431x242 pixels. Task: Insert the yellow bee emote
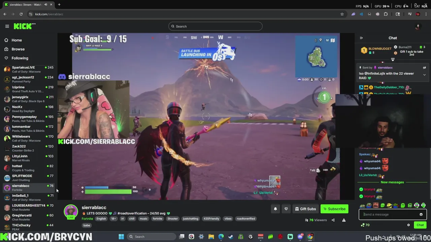pos(389,205)
